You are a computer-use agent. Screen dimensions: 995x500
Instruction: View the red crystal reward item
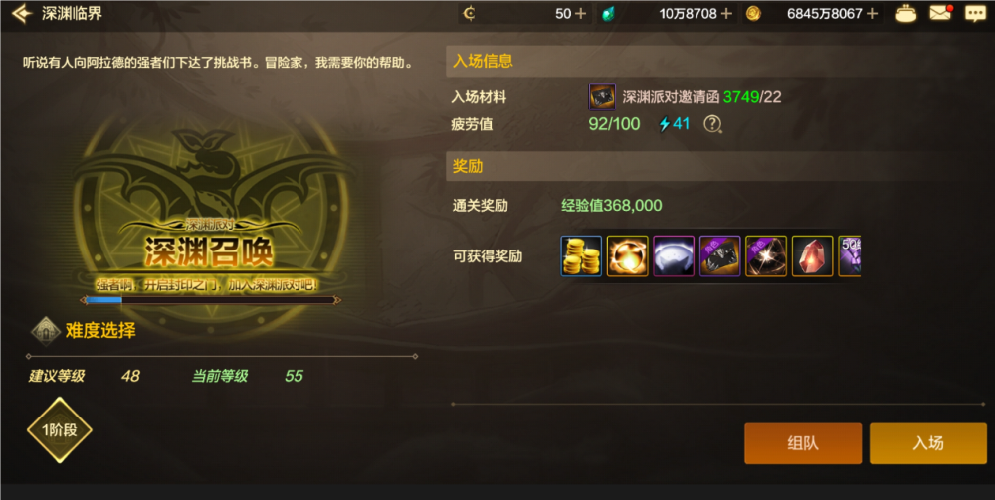(812, 256)
